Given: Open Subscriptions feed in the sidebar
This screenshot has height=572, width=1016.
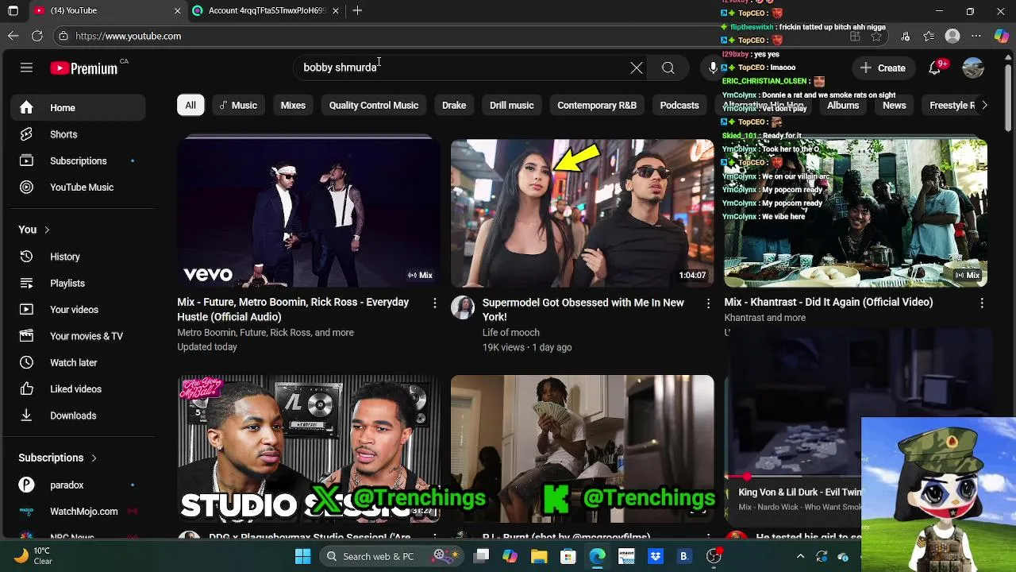Looking at the screenshot, I should pos(78,160).
